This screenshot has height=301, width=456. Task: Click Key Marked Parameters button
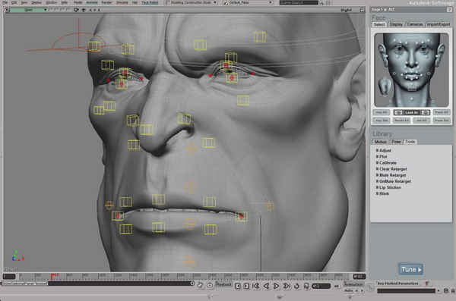click(x=397, y=284)
